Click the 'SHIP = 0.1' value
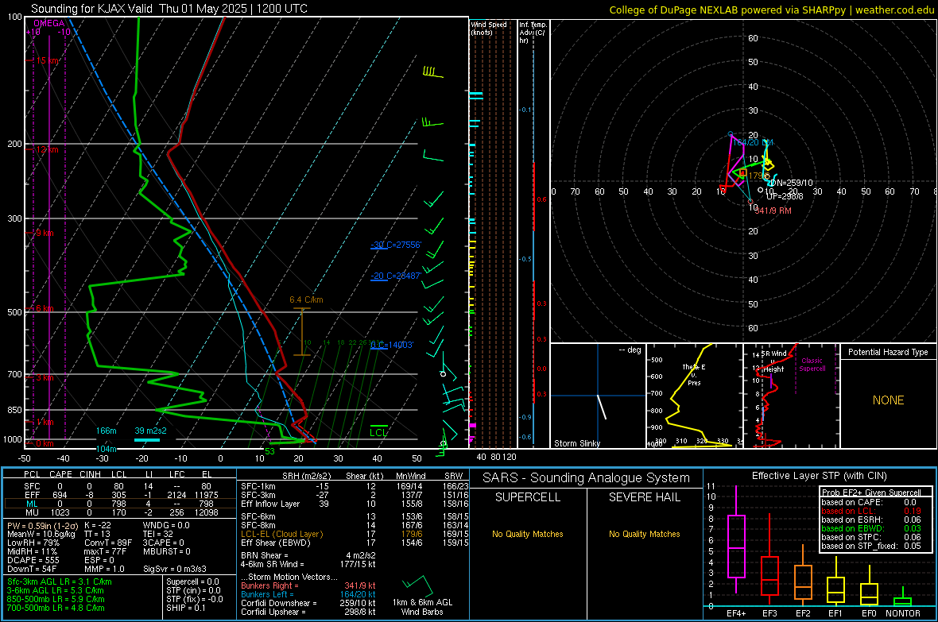The height and width of the screenshot is (622, 938). coord(185,608)
